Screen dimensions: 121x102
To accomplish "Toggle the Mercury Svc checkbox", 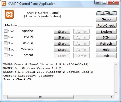I will coord(6,49).
